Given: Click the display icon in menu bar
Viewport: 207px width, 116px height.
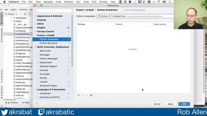Looking at the screenshot, I should click(x=140, y=2).
